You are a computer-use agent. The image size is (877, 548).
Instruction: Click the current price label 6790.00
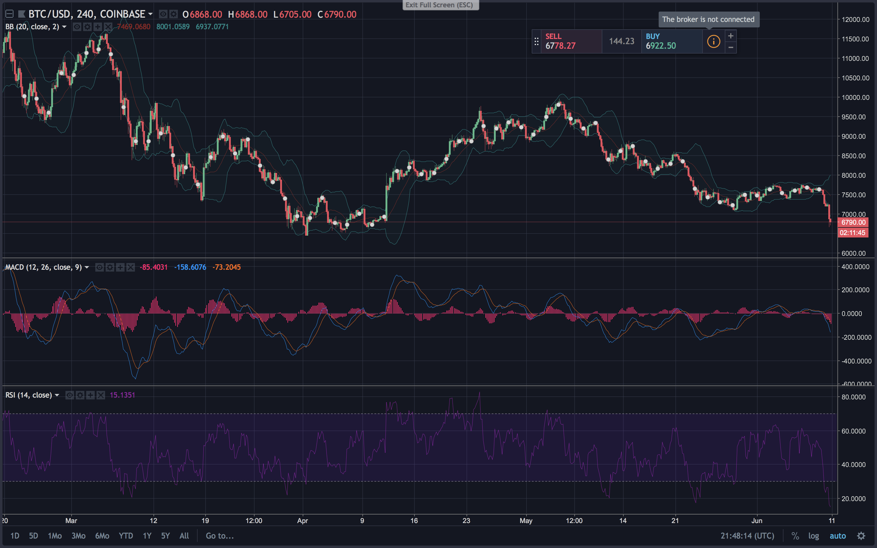click(853, 222)
